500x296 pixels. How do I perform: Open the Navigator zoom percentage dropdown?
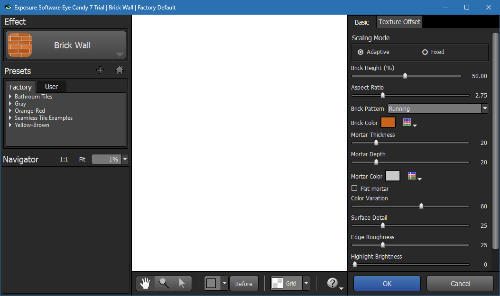pos(125,159)
